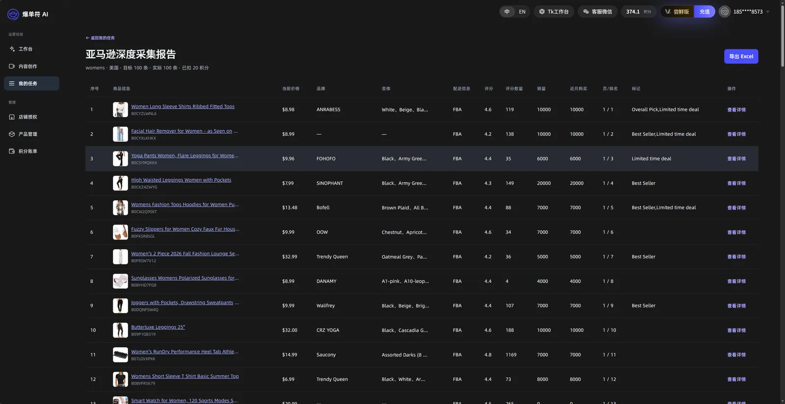Click the user avatar icon

coord(725,12)
